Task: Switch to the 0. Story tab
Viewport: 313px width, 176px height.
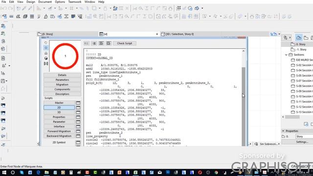Action: [67, 34]
